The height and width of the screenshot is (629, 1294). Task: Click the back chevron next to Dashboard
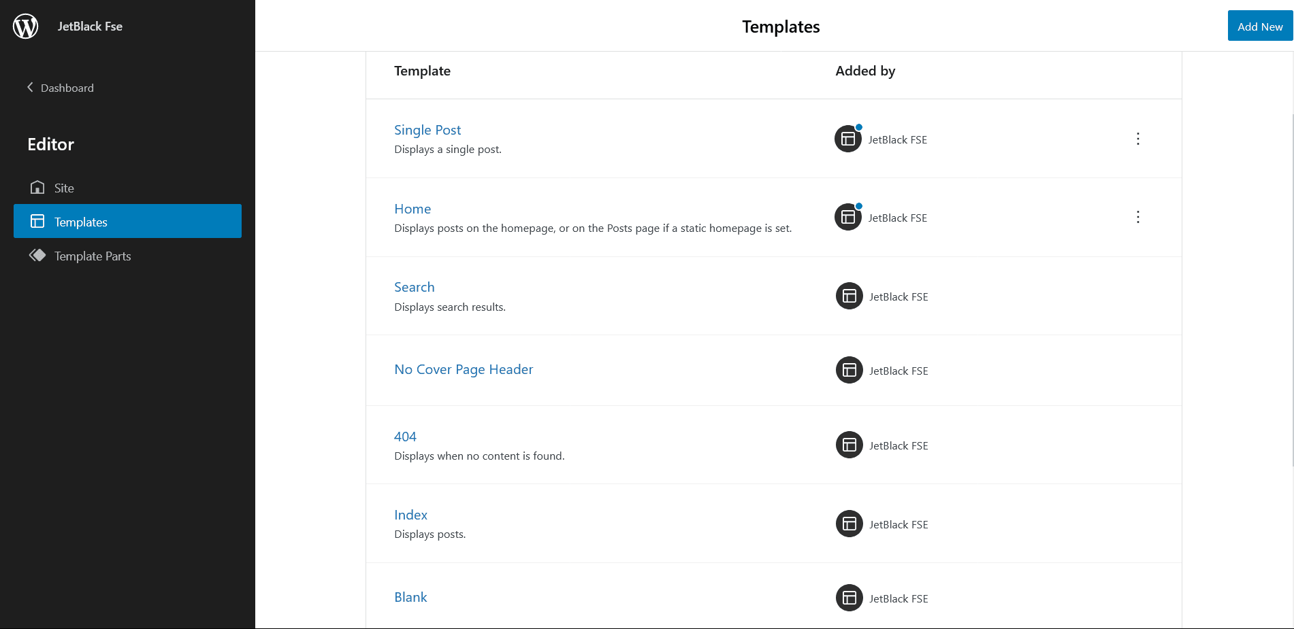pos(30,87)
